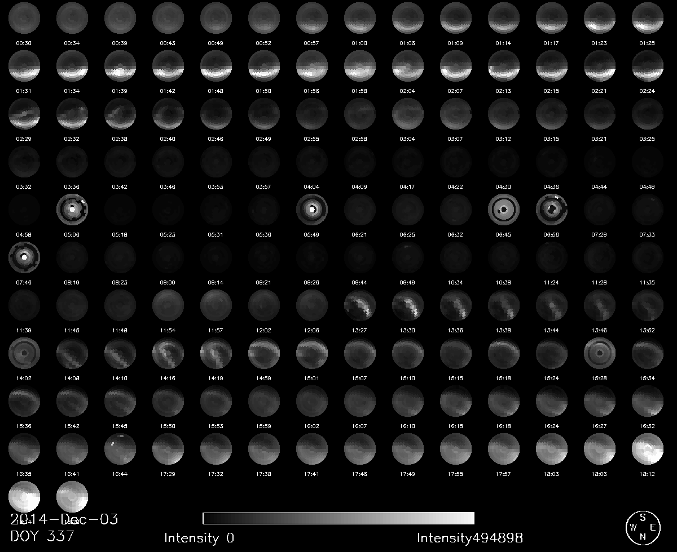
Task: Click the Intensity494898 maximum label
Action: point(470,538)
